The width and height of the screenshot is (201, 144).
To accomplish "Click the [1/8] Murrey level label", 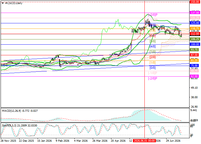I will [x=152, y=62].
